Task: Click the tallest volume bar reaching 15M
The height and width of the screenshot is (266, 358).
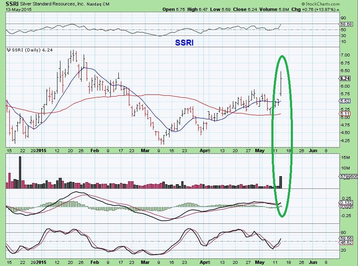Action: [x=20, y=172]
